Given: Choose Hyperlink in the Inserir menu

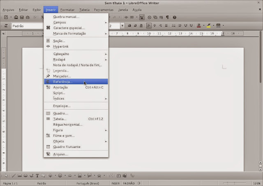Looking at the screenshot, I should [x=76, y=46].
